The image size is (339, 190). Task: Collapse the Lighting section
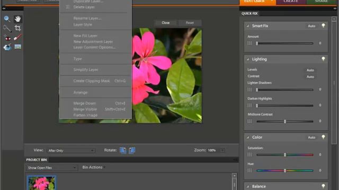click(x=248, y=59)
